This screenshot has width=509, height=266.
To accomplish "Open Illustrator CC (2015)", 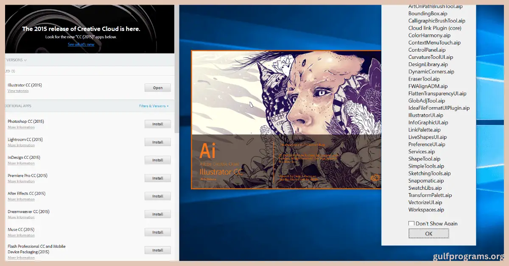I will 157,88.
